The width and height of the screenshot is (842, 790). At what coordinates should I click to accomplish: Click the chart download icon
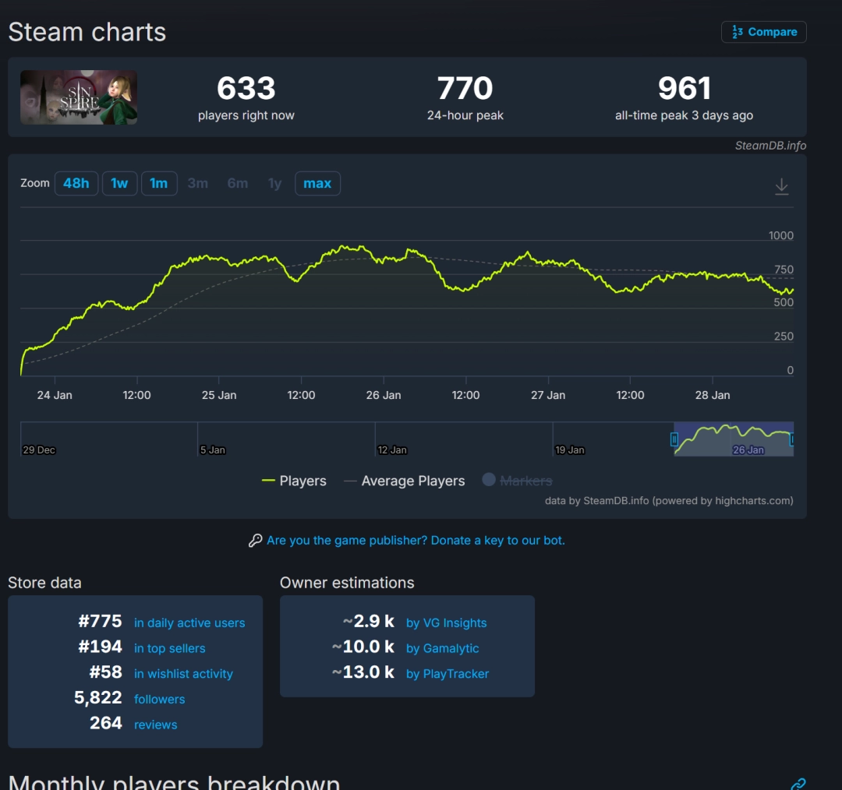click(782, 185)
